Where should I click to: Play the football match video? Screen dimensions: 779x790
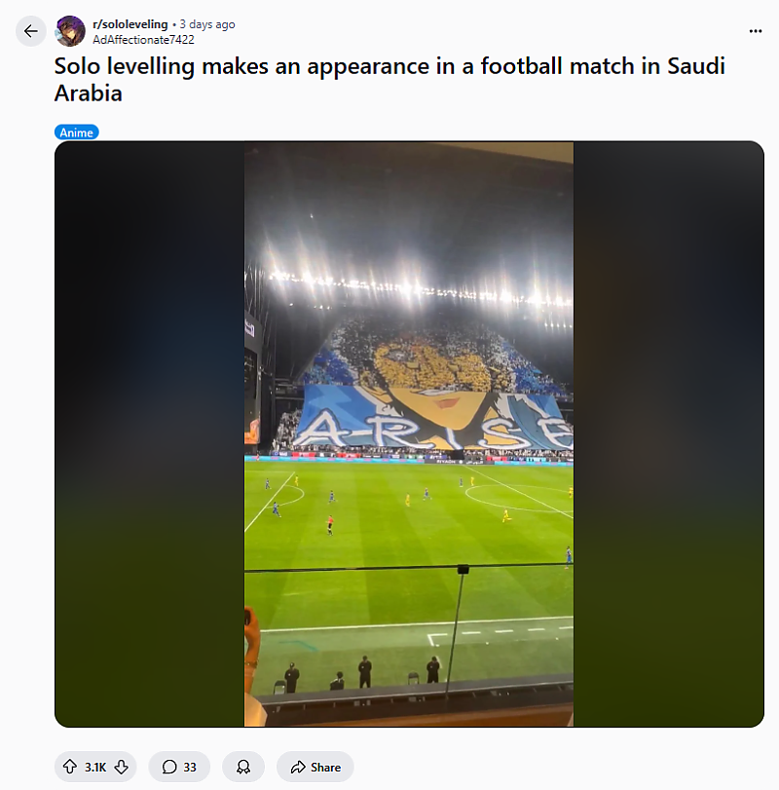click(409, 433)
